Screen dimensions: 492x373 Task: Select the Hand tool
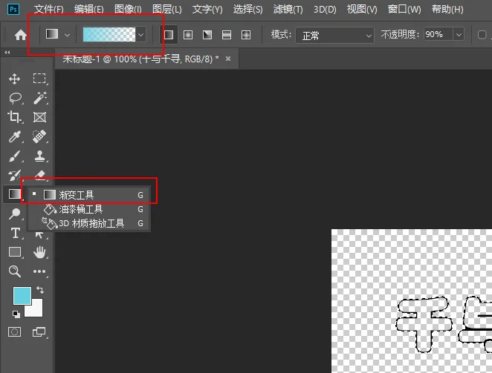[x=39, y=252]
